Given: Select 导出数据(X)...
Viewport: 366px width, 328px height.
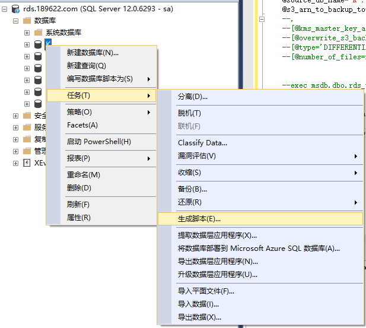Looking at the screenshot, I should point(260,317).
